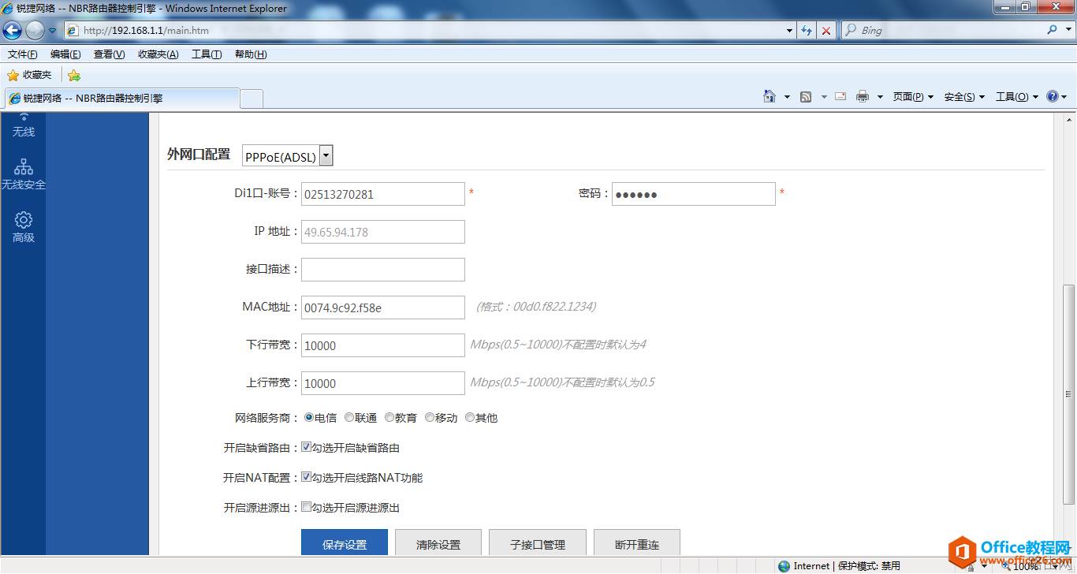Click the 保存设置 button
Screen dimensions: 1077x574
345,543
